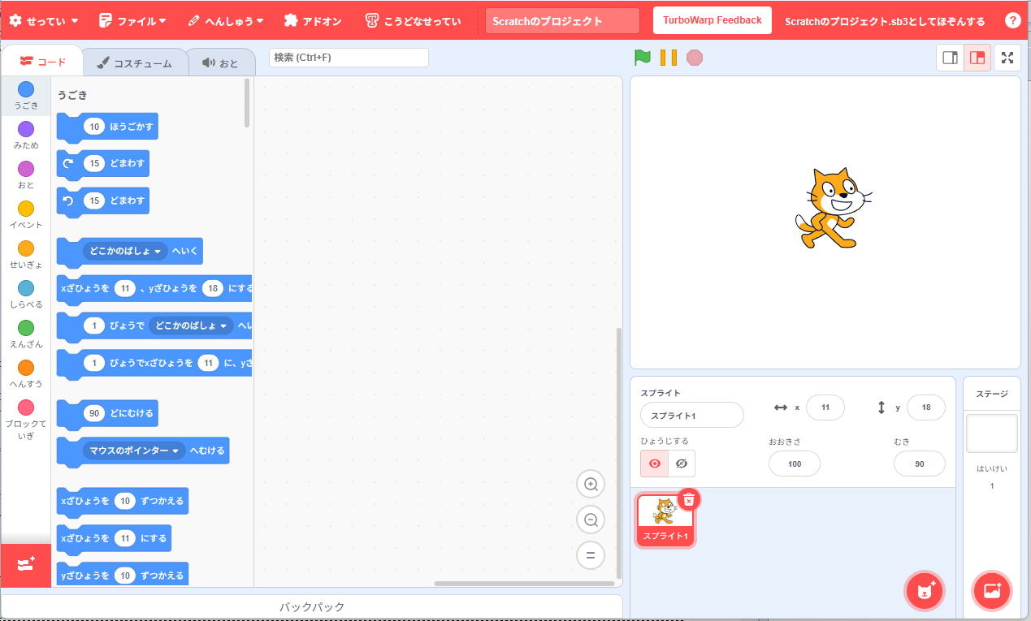Click the 検索 (Ctrl+F) search box
The image size is (1031, 621).
tap(349, 58)
